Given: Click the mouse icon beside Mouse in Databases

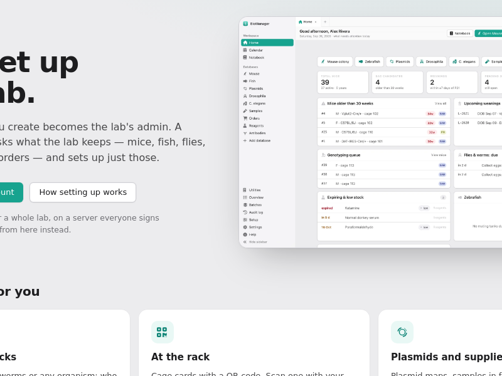Looking at the screenshot, I should [x=245, y=73].
